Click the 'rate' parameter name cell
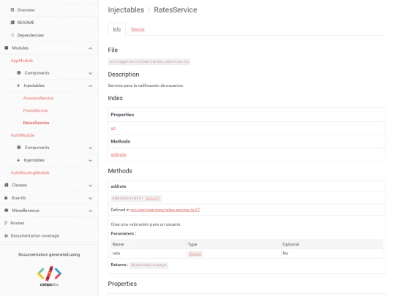 pos(148,254)
